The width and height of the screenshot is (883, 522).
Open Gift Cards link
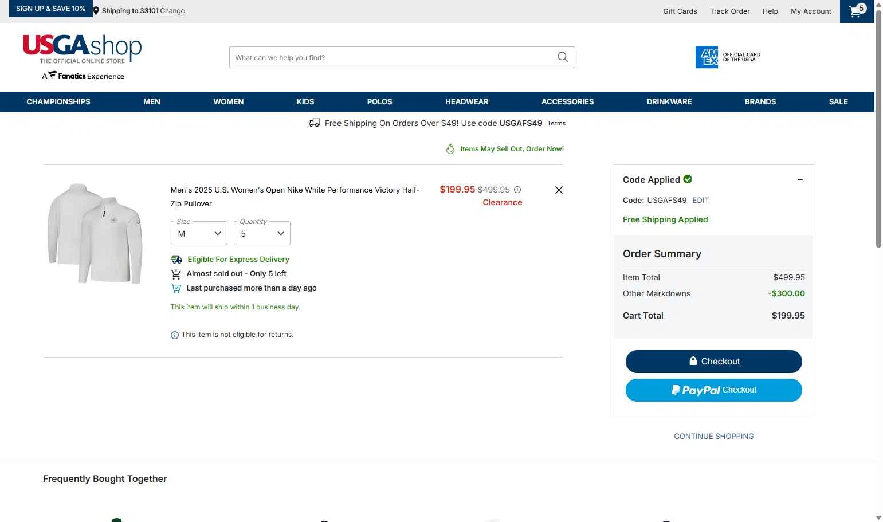tap(680, 11)
